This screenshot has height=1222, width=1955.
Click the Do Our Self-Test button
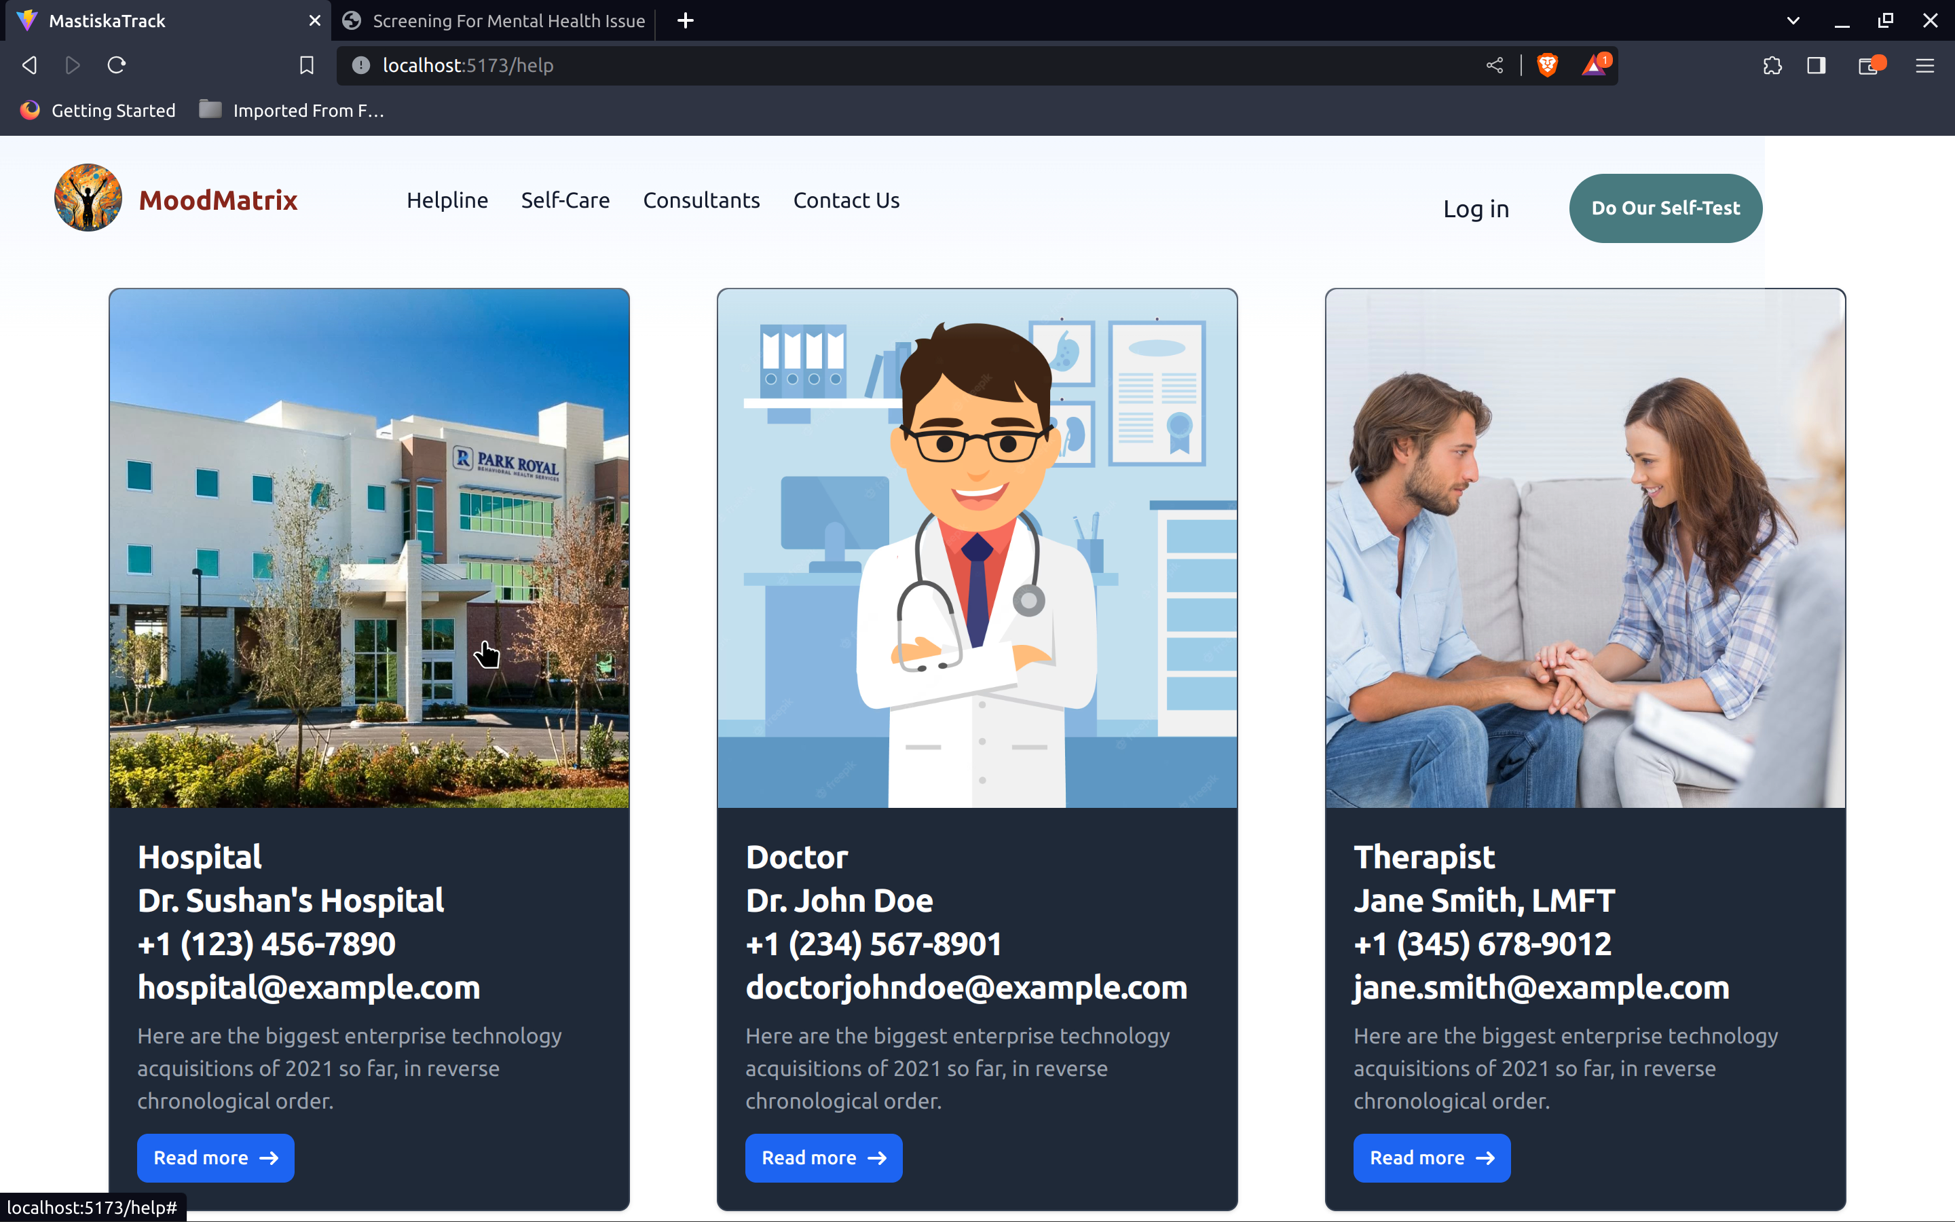point(1665,208)
